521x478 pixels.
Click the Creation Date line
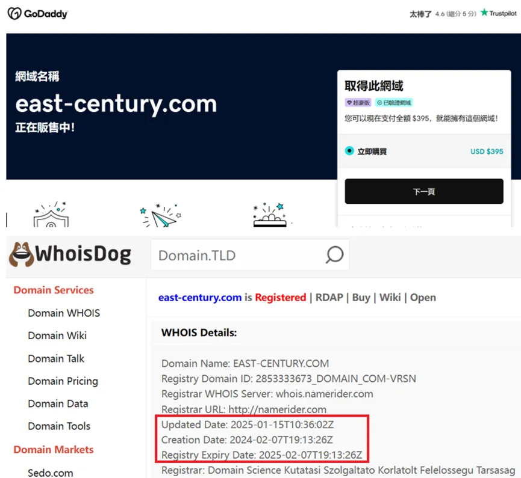tap(247, 440)
